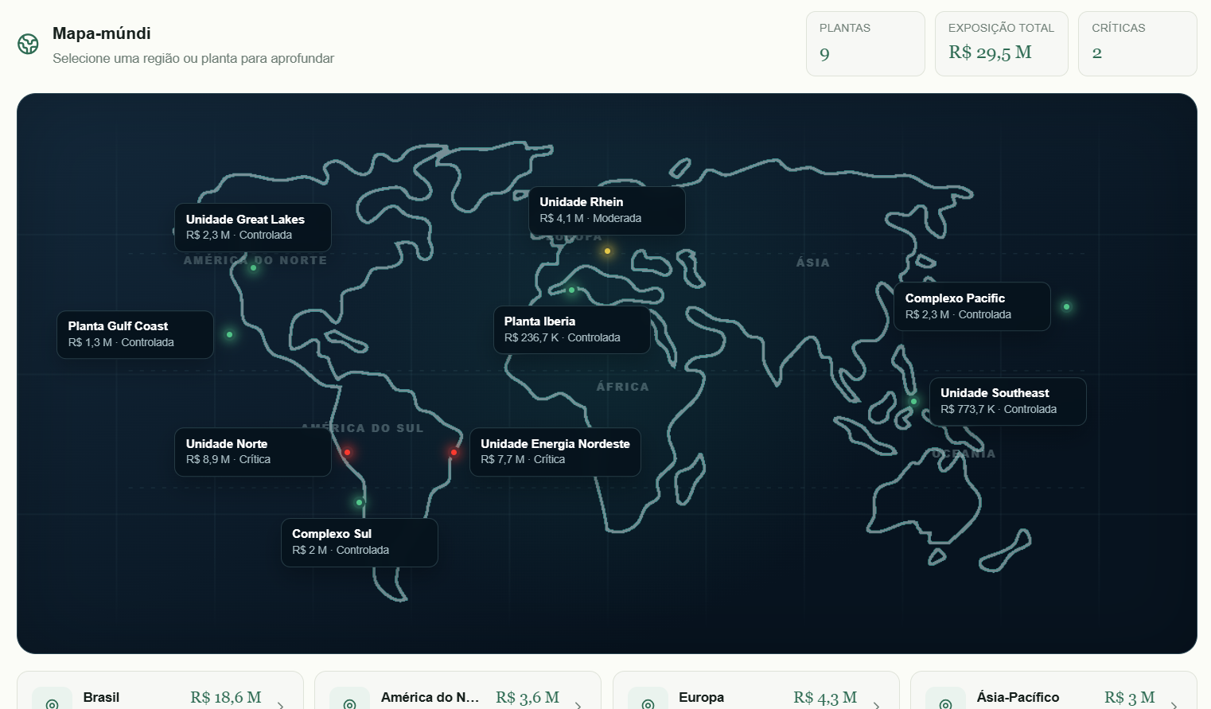Open the Unidade Energia Nordeste plant label
1211x709 pixels.
pos(555,452)
